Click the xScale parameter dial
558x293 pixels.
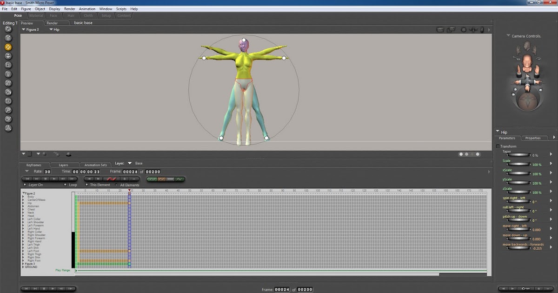tap(518, 173)
